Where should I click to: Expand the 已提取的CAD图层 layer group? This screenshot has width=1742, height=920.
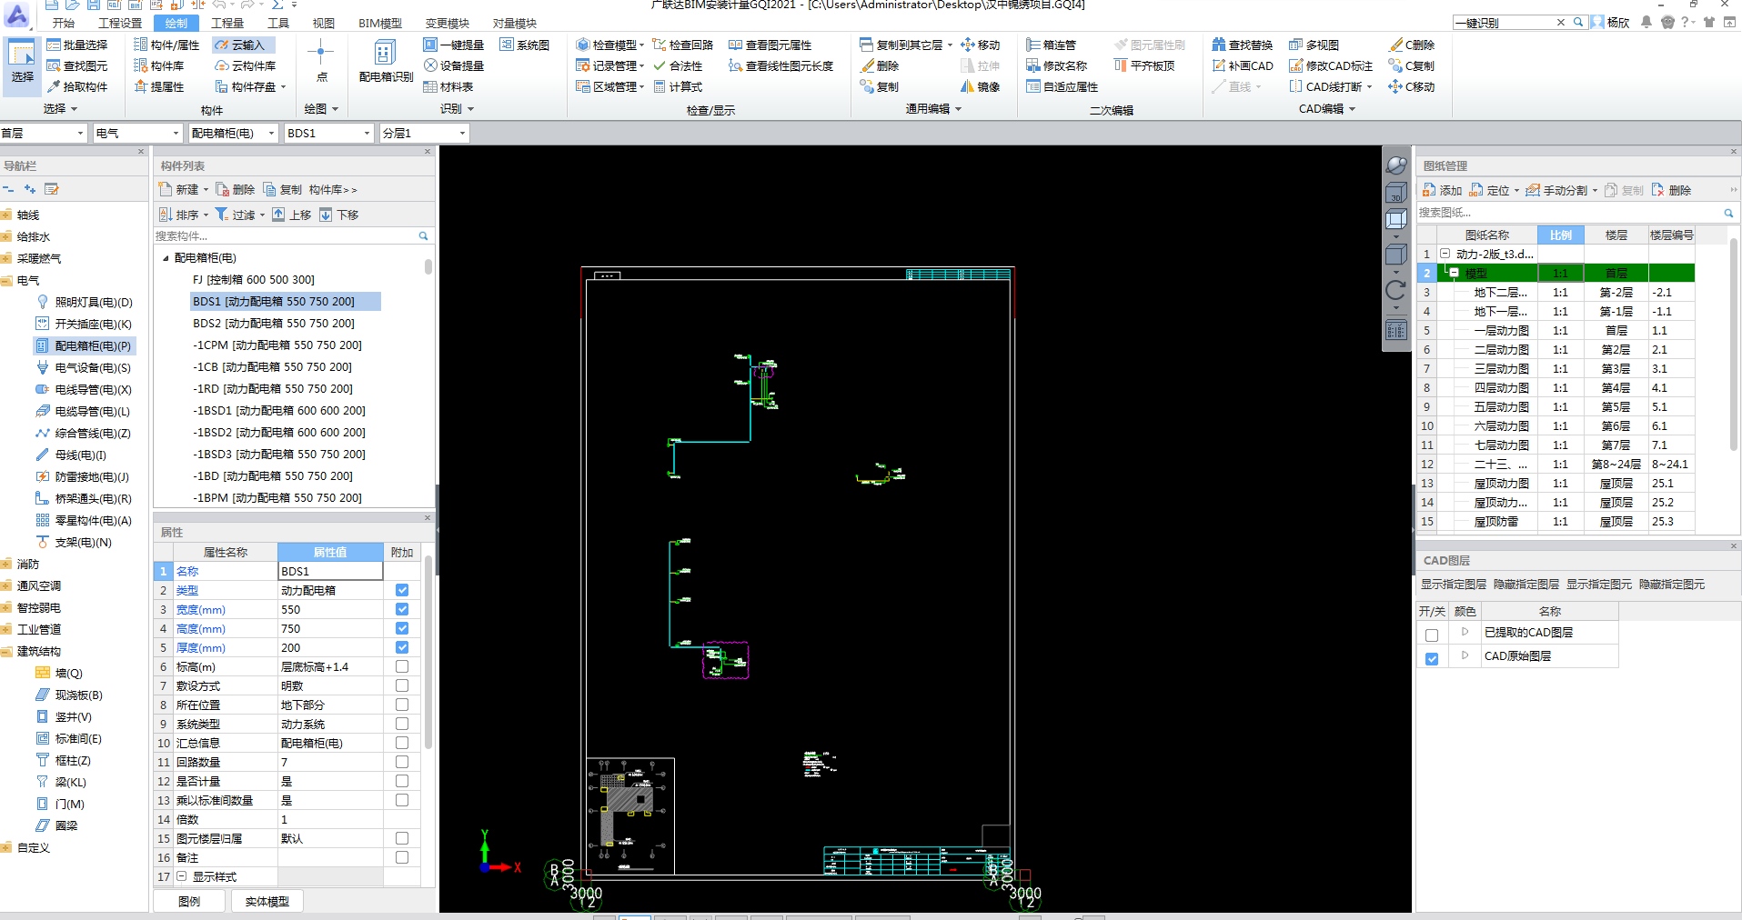tap(1465, 631)
